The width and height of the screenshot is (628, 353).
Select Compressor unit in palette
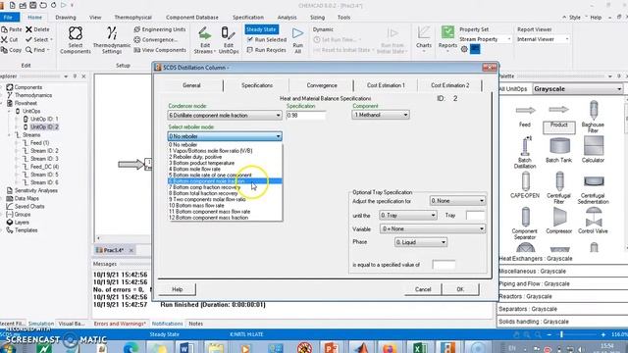tap(558, 221)
